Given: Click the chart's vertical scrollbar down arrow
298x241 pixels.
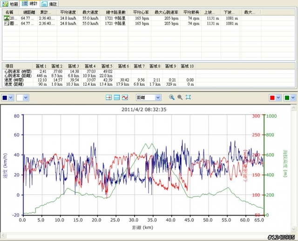Looking at the screenshot, I should click(293, 229).
